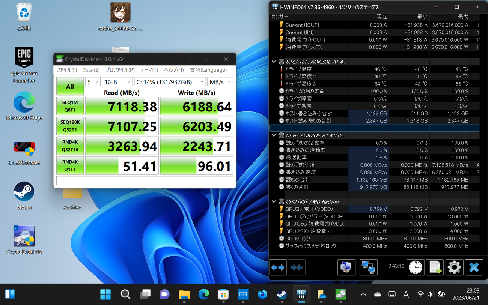Screen dimensions: 488x305
Task: Launch CrystalDiskInfo from the desktop
Action: pos(24,233)
